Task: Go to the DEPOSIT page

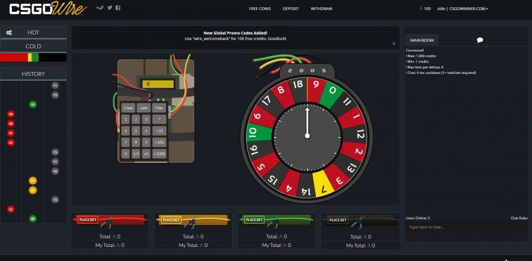Action: [291, 9]
